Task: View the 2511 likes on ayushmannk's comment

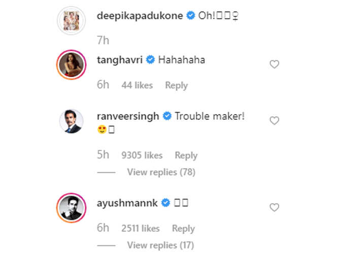Action: (141, 229)
